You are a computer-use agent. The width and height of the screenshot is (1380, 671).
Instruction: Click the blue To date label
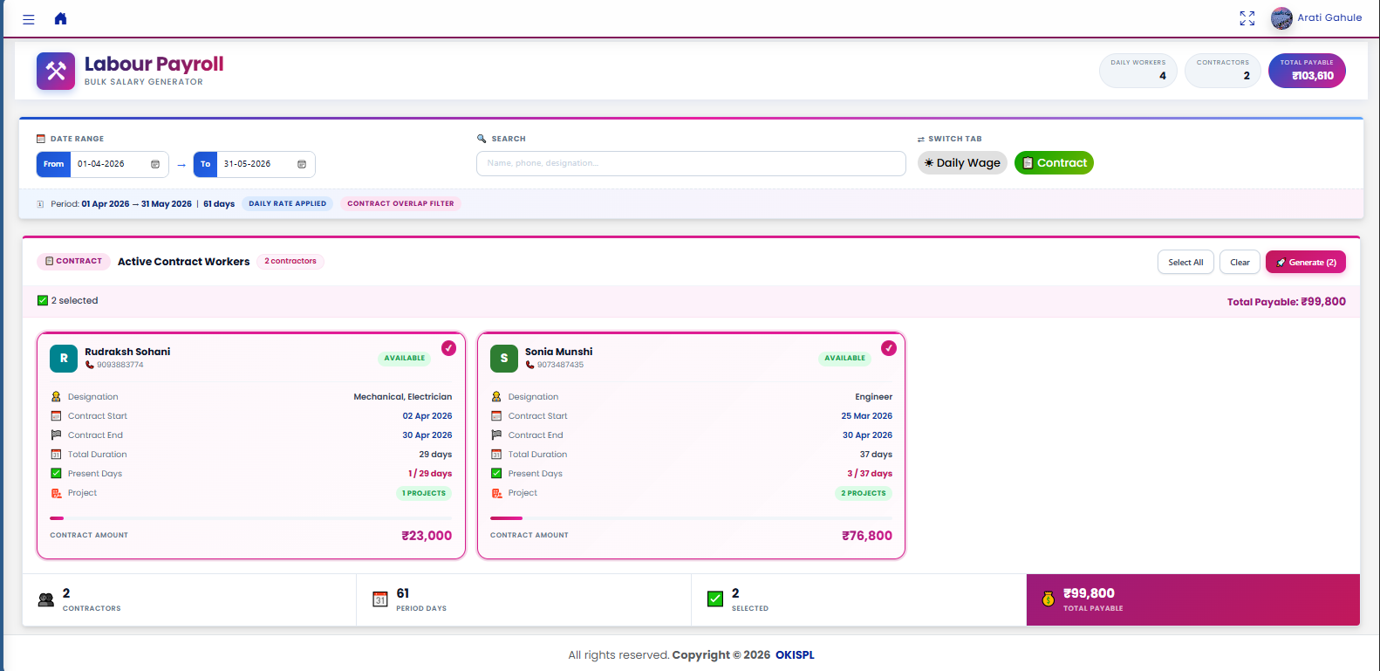point(205,164)
